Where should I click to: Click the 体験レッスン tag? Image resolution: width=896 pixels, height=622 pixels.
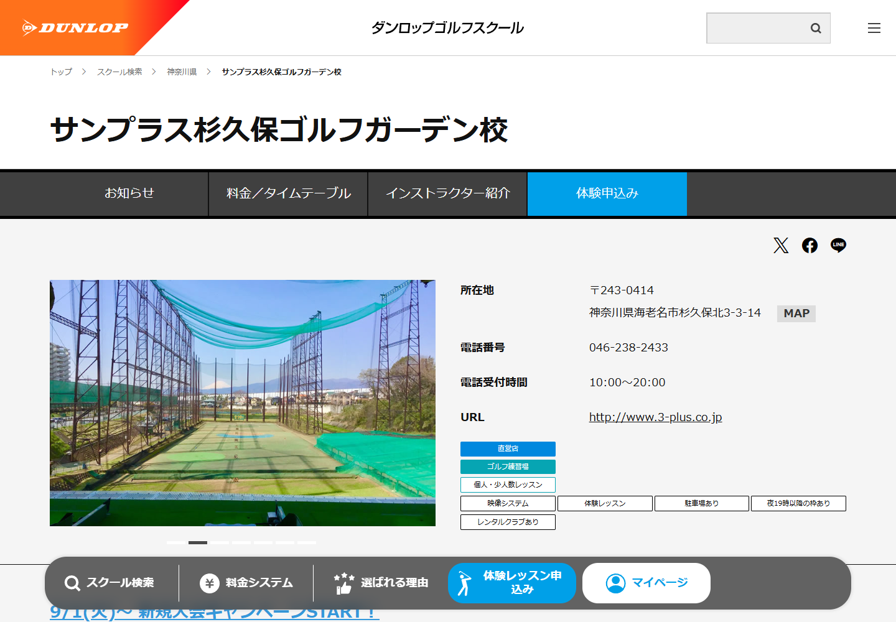(605, 503)
